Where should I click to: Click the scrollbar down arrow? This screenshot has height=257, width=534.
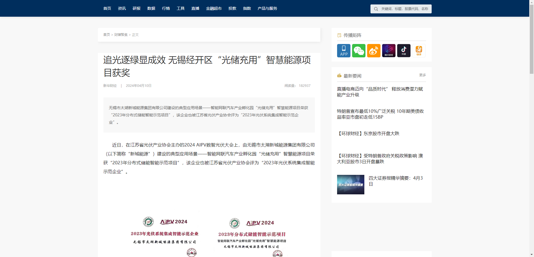point(531,255)
